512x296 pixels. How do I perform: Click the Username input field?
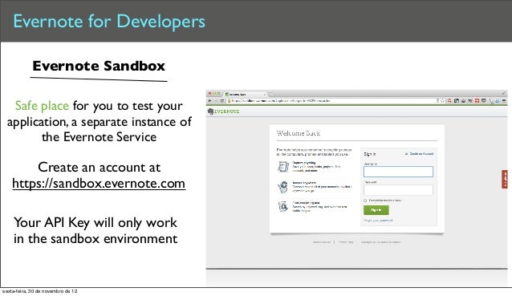pyautogui.click(x=398, y=172)
